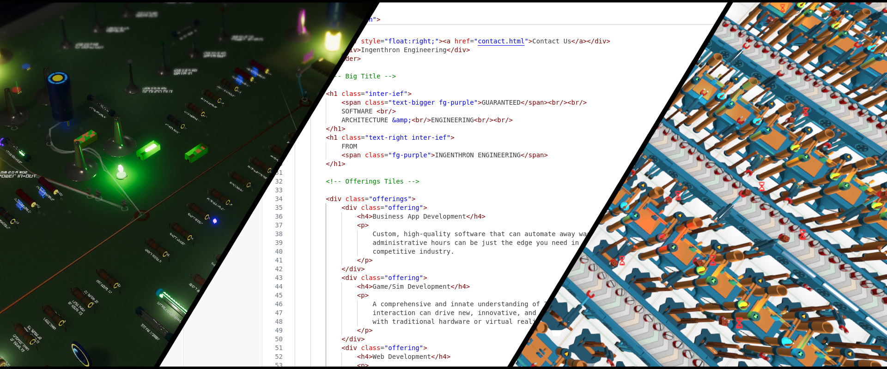Click the glowing white LED on board
This screenshot has height=369, width=887.
121,171
